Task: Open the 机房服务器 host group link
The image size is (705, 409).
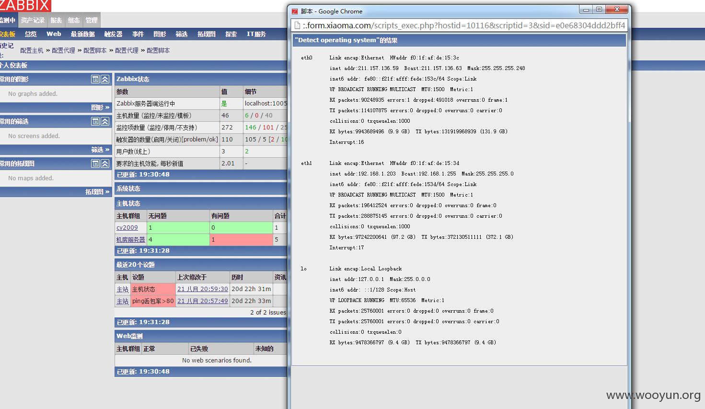Action: [x=130, y=239]
